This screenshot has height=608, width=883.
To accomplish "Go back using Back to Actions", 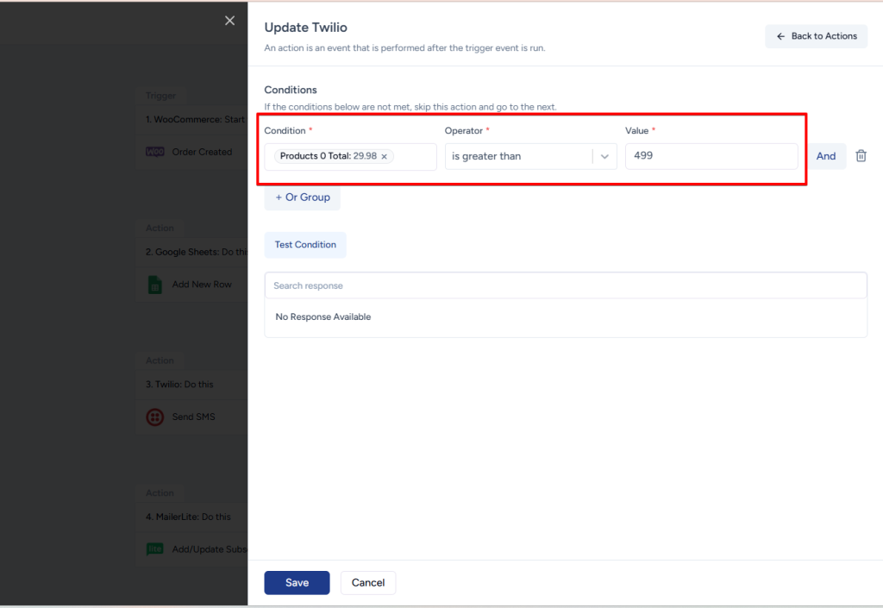I will [x=816, y=36].
